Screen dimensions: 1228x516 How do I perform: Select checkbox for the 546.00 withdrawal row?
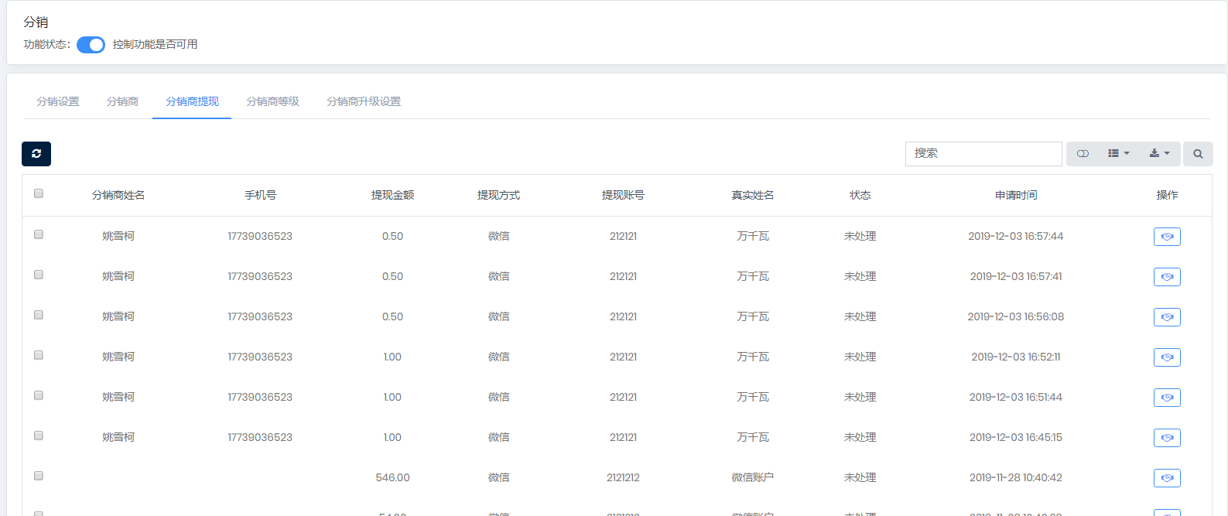[x=39, y=476]
